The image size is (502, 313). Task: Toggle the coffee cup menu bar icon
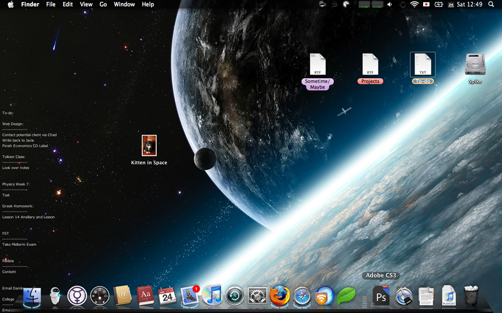(323, 5)
